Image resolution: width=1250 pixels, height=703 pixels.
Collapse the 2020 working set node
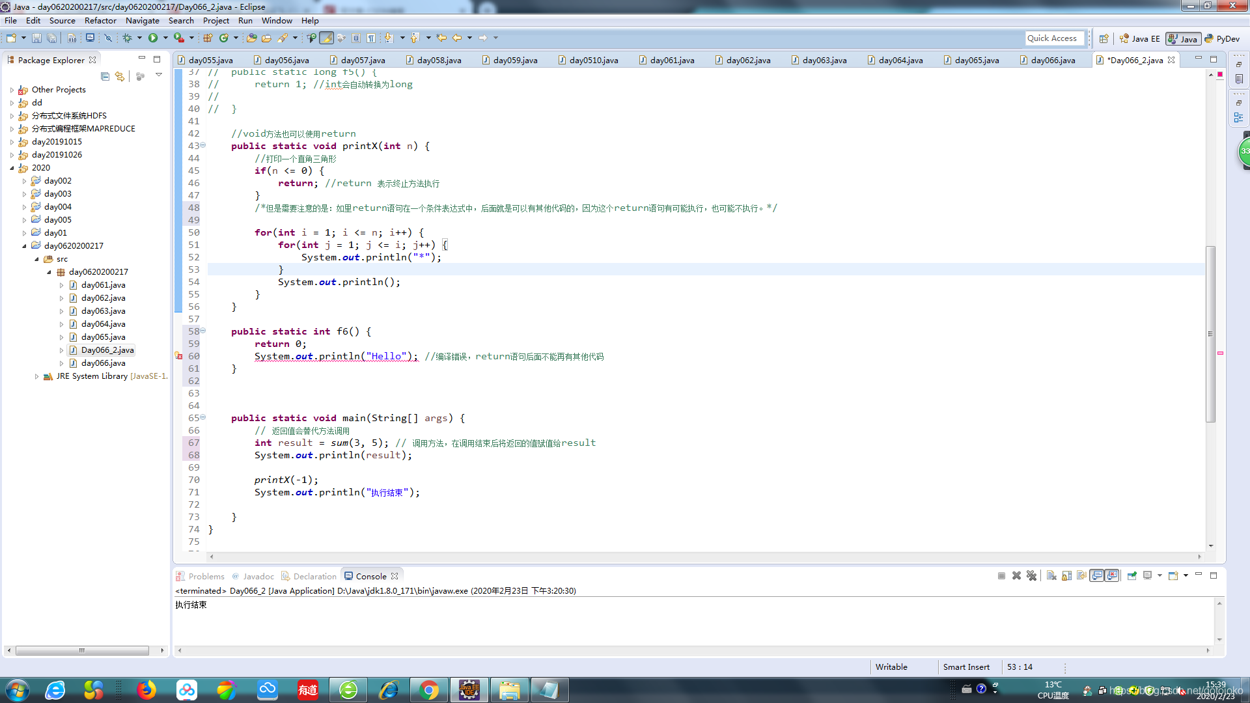click(12, 168)
